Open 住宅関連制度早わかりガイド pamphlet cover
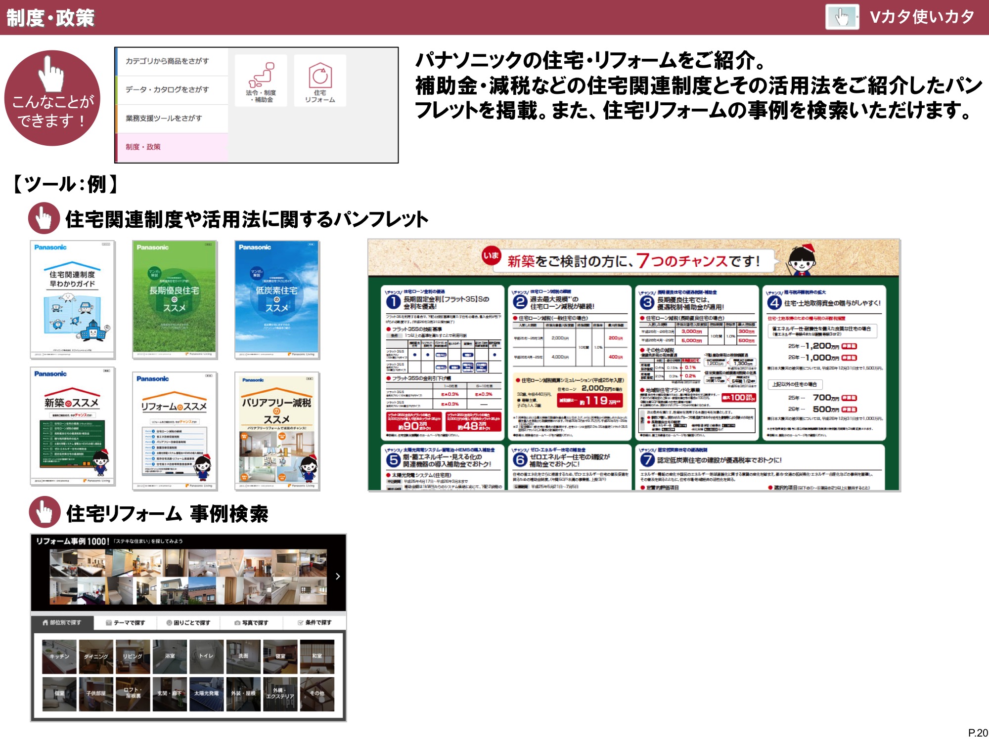 click(72, 299)
